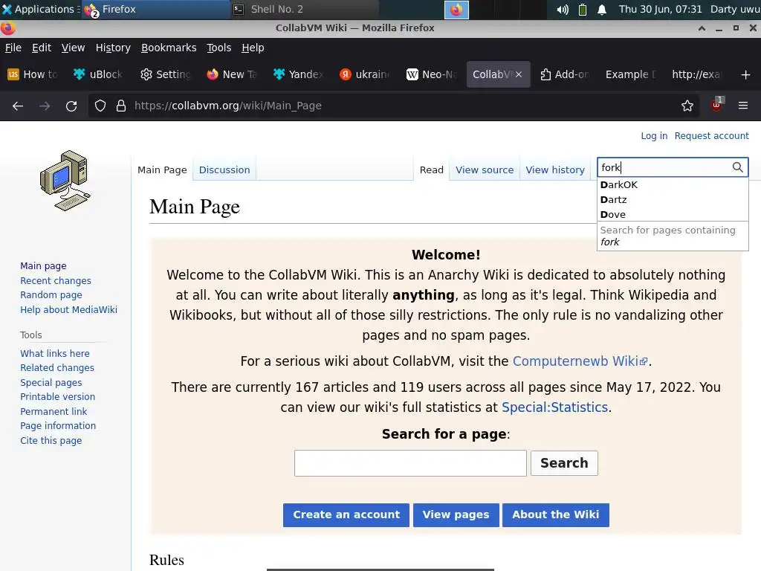
Task: Reload the page with the refresh icon
Action: click(x=71, y=106)
